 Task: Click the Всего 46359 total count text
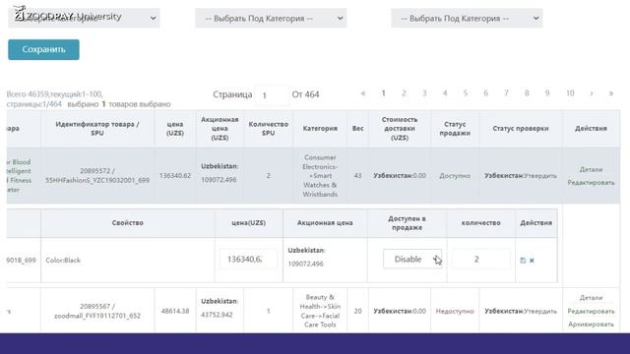coord(54,94)
